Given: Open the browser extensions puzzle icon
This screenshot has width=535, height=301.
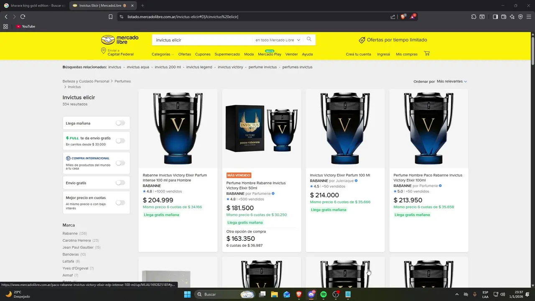Looking at the screenshot, I should click(474, 17).
